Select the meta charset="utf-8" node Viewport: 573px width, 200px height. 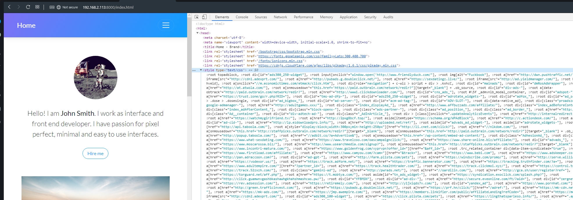point(224,38)
